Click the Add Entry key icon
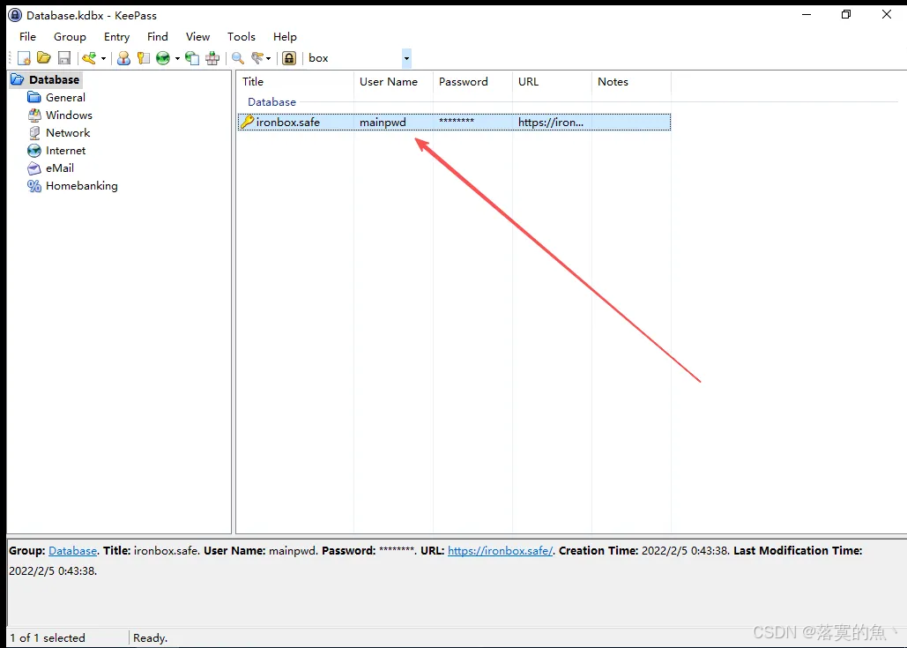 (x=88, y=58)
